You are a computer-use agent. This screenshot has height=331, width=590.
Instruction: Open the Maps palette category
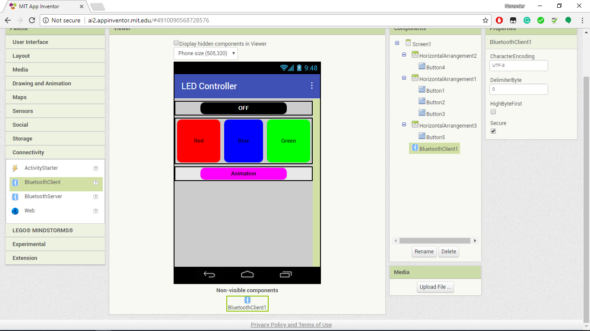point(55,97)
